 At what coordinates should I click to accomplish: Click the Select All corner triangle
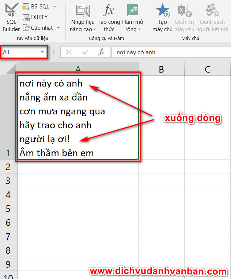click(x=11, y=69)
